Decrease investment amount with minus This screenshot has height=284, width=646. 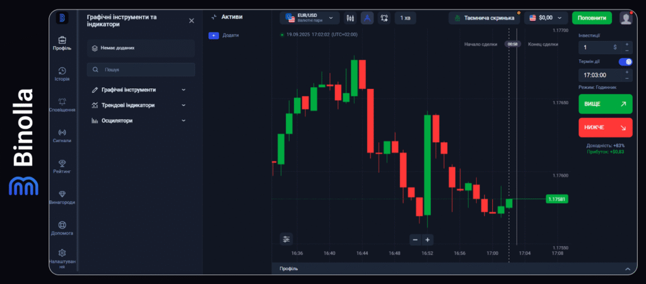(626, 50)
